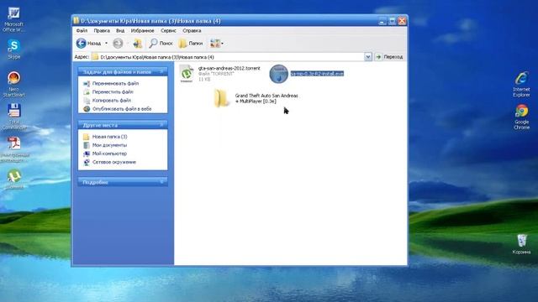Open Nero StartSmart desktop shortcut
The image size is (538, 302).
tap(13, 84)
